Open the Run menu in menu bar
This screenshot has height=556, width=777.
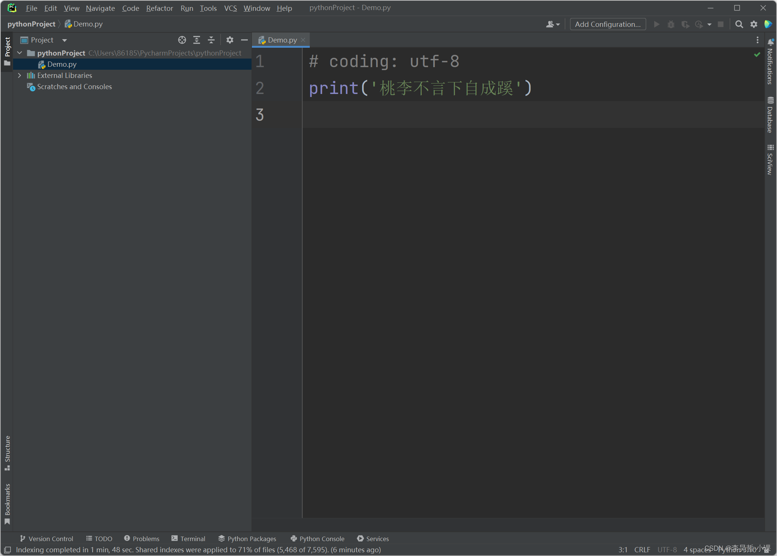(x=186, y=8)
